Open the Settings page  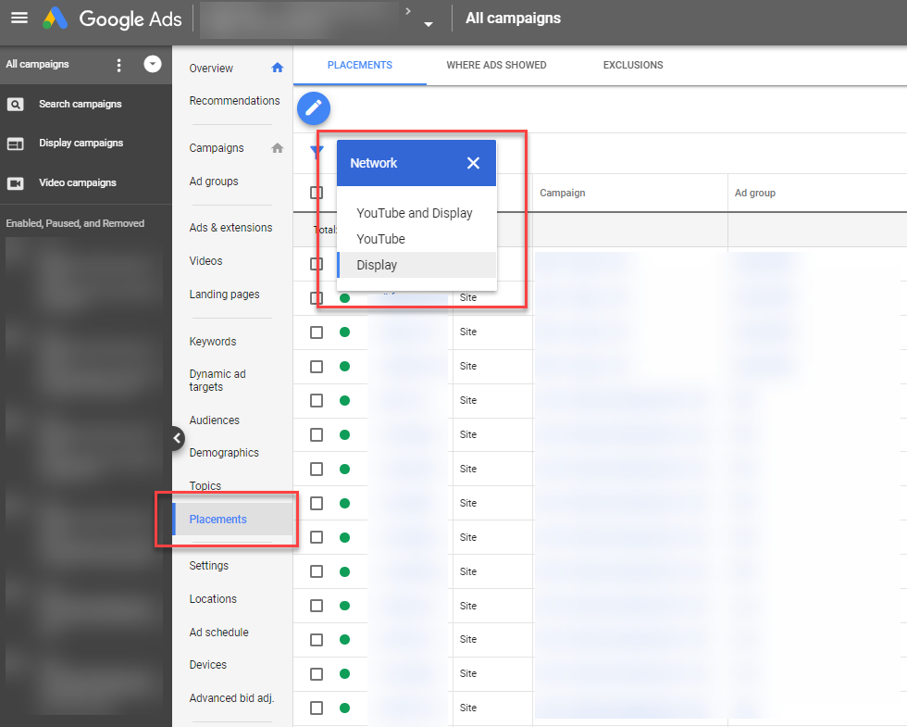click(x=209, y=566)
